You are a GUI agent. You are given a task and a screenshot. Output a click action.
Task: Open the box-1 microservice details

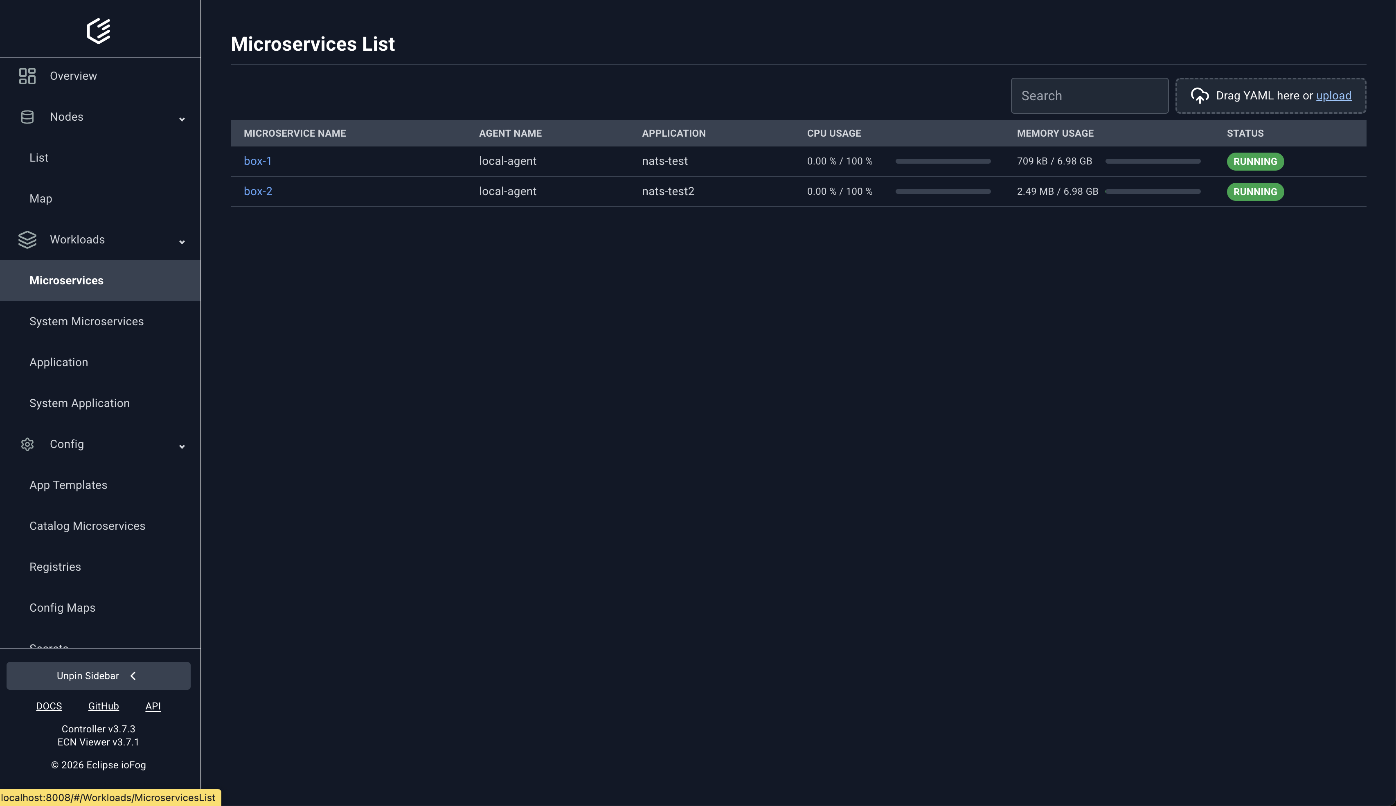tap(257, 160)
